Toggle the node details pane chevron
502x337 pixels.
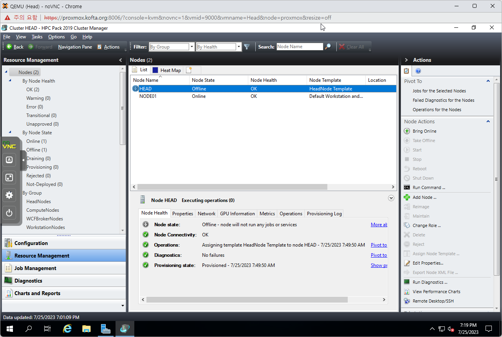coord(391,198)
